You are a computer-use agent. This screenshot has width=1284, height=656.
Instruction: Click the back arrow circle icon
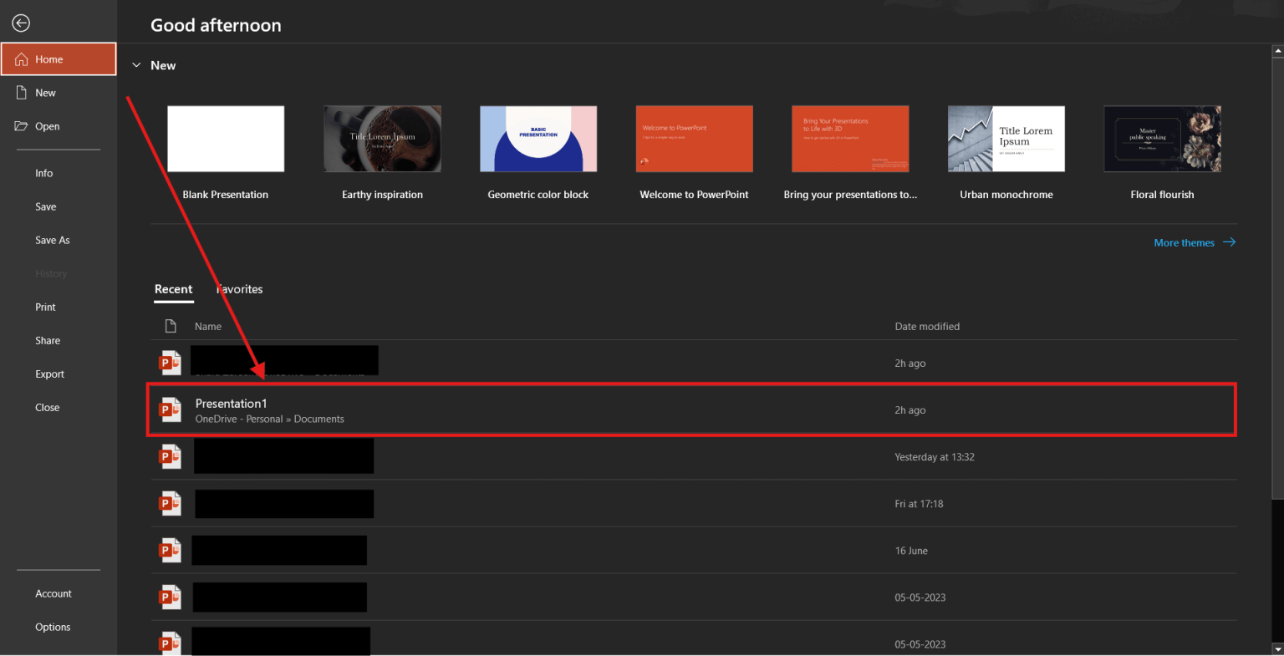(21, 23)
